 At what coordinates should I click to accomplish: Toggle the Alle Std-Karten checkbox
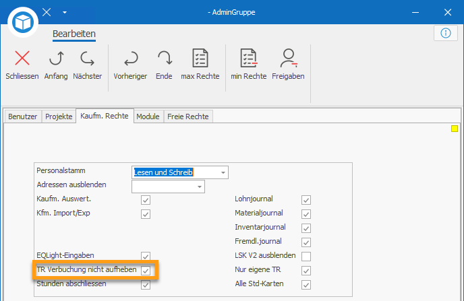306,285
